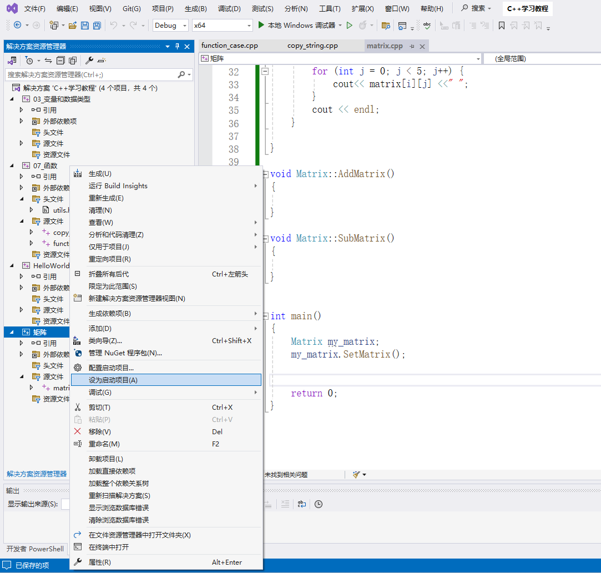Click Show All Files icon in Solution Explorer

[x=73, y=60]
